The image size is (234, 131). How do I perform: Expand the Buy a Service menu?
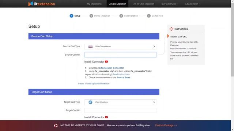pos(170,4)
